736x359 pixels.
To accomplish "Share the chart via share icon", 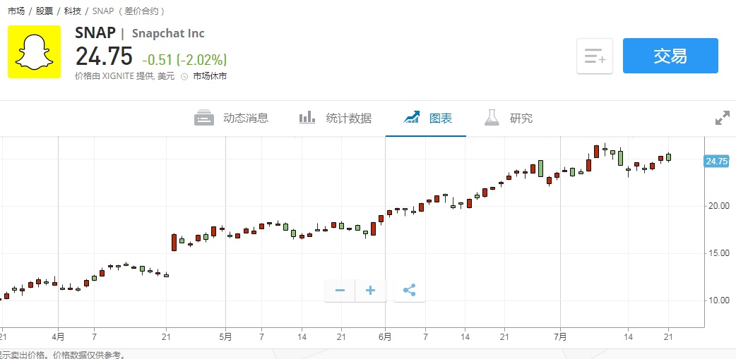I will point(410,290).
